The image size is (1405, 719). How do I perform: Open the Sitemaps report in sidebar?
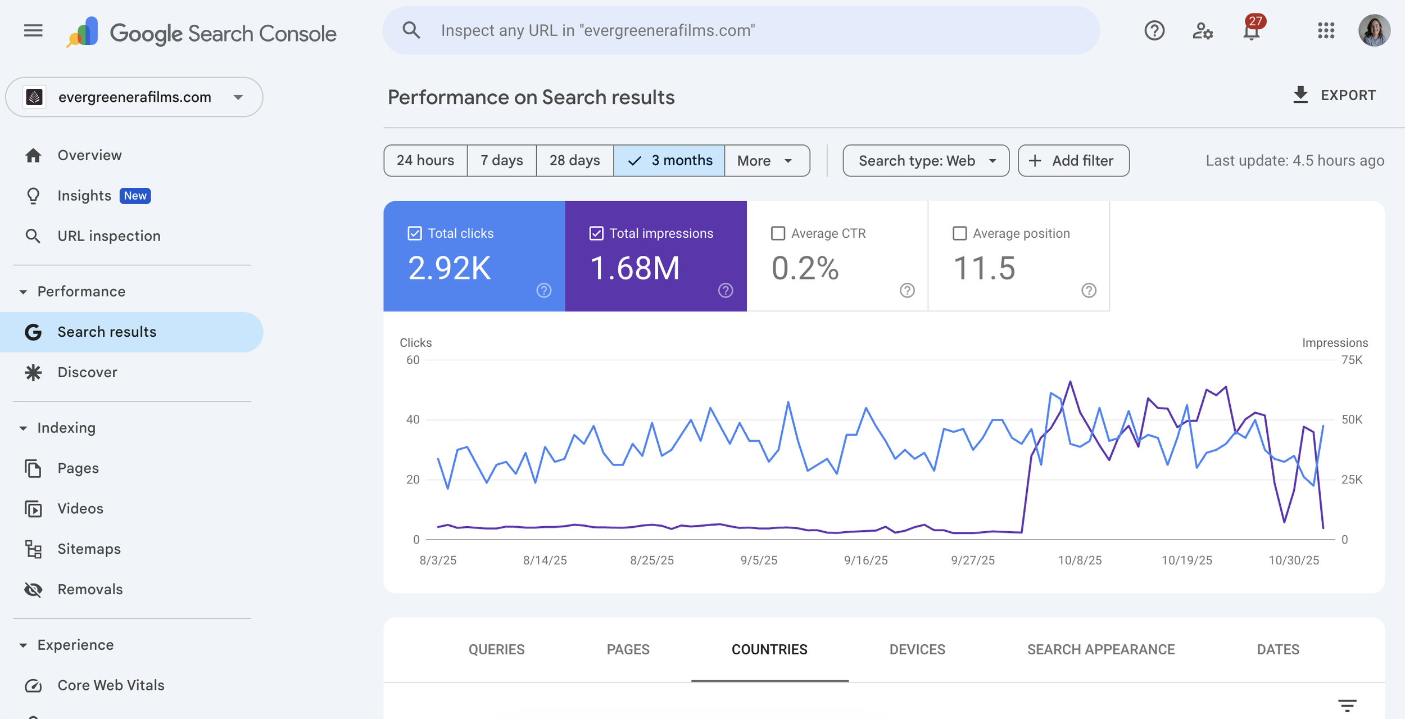click(89, 549)
